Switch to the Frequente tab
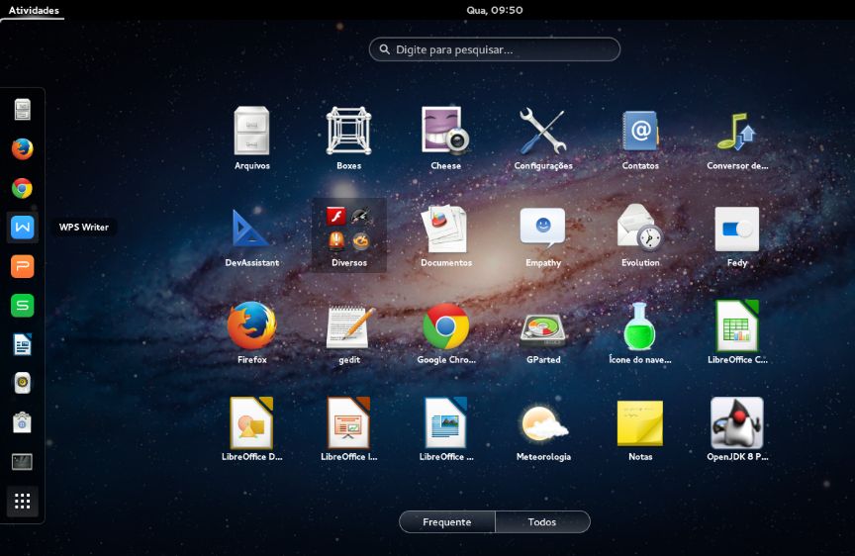The width and height of the screenshot is (855, 556). [447, 521]
